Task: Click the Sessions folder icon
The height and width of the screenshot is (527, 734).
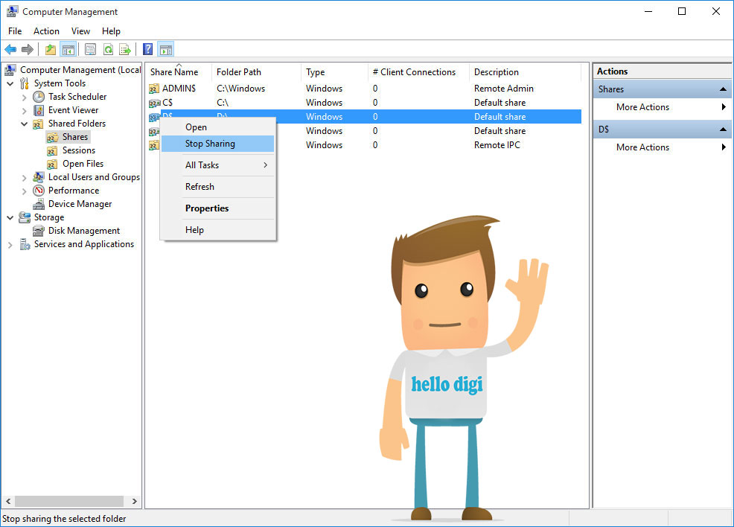Action: [52, 150]
